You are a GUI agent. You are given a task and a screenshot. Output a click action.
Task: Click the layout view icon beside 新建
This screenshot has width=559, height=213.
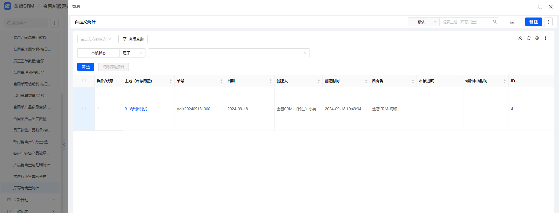[512, 22]
